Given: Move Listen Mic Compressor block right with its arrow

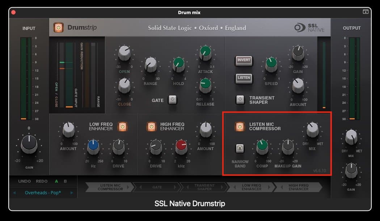Looking at the screenshot, I should coord(128,187).
